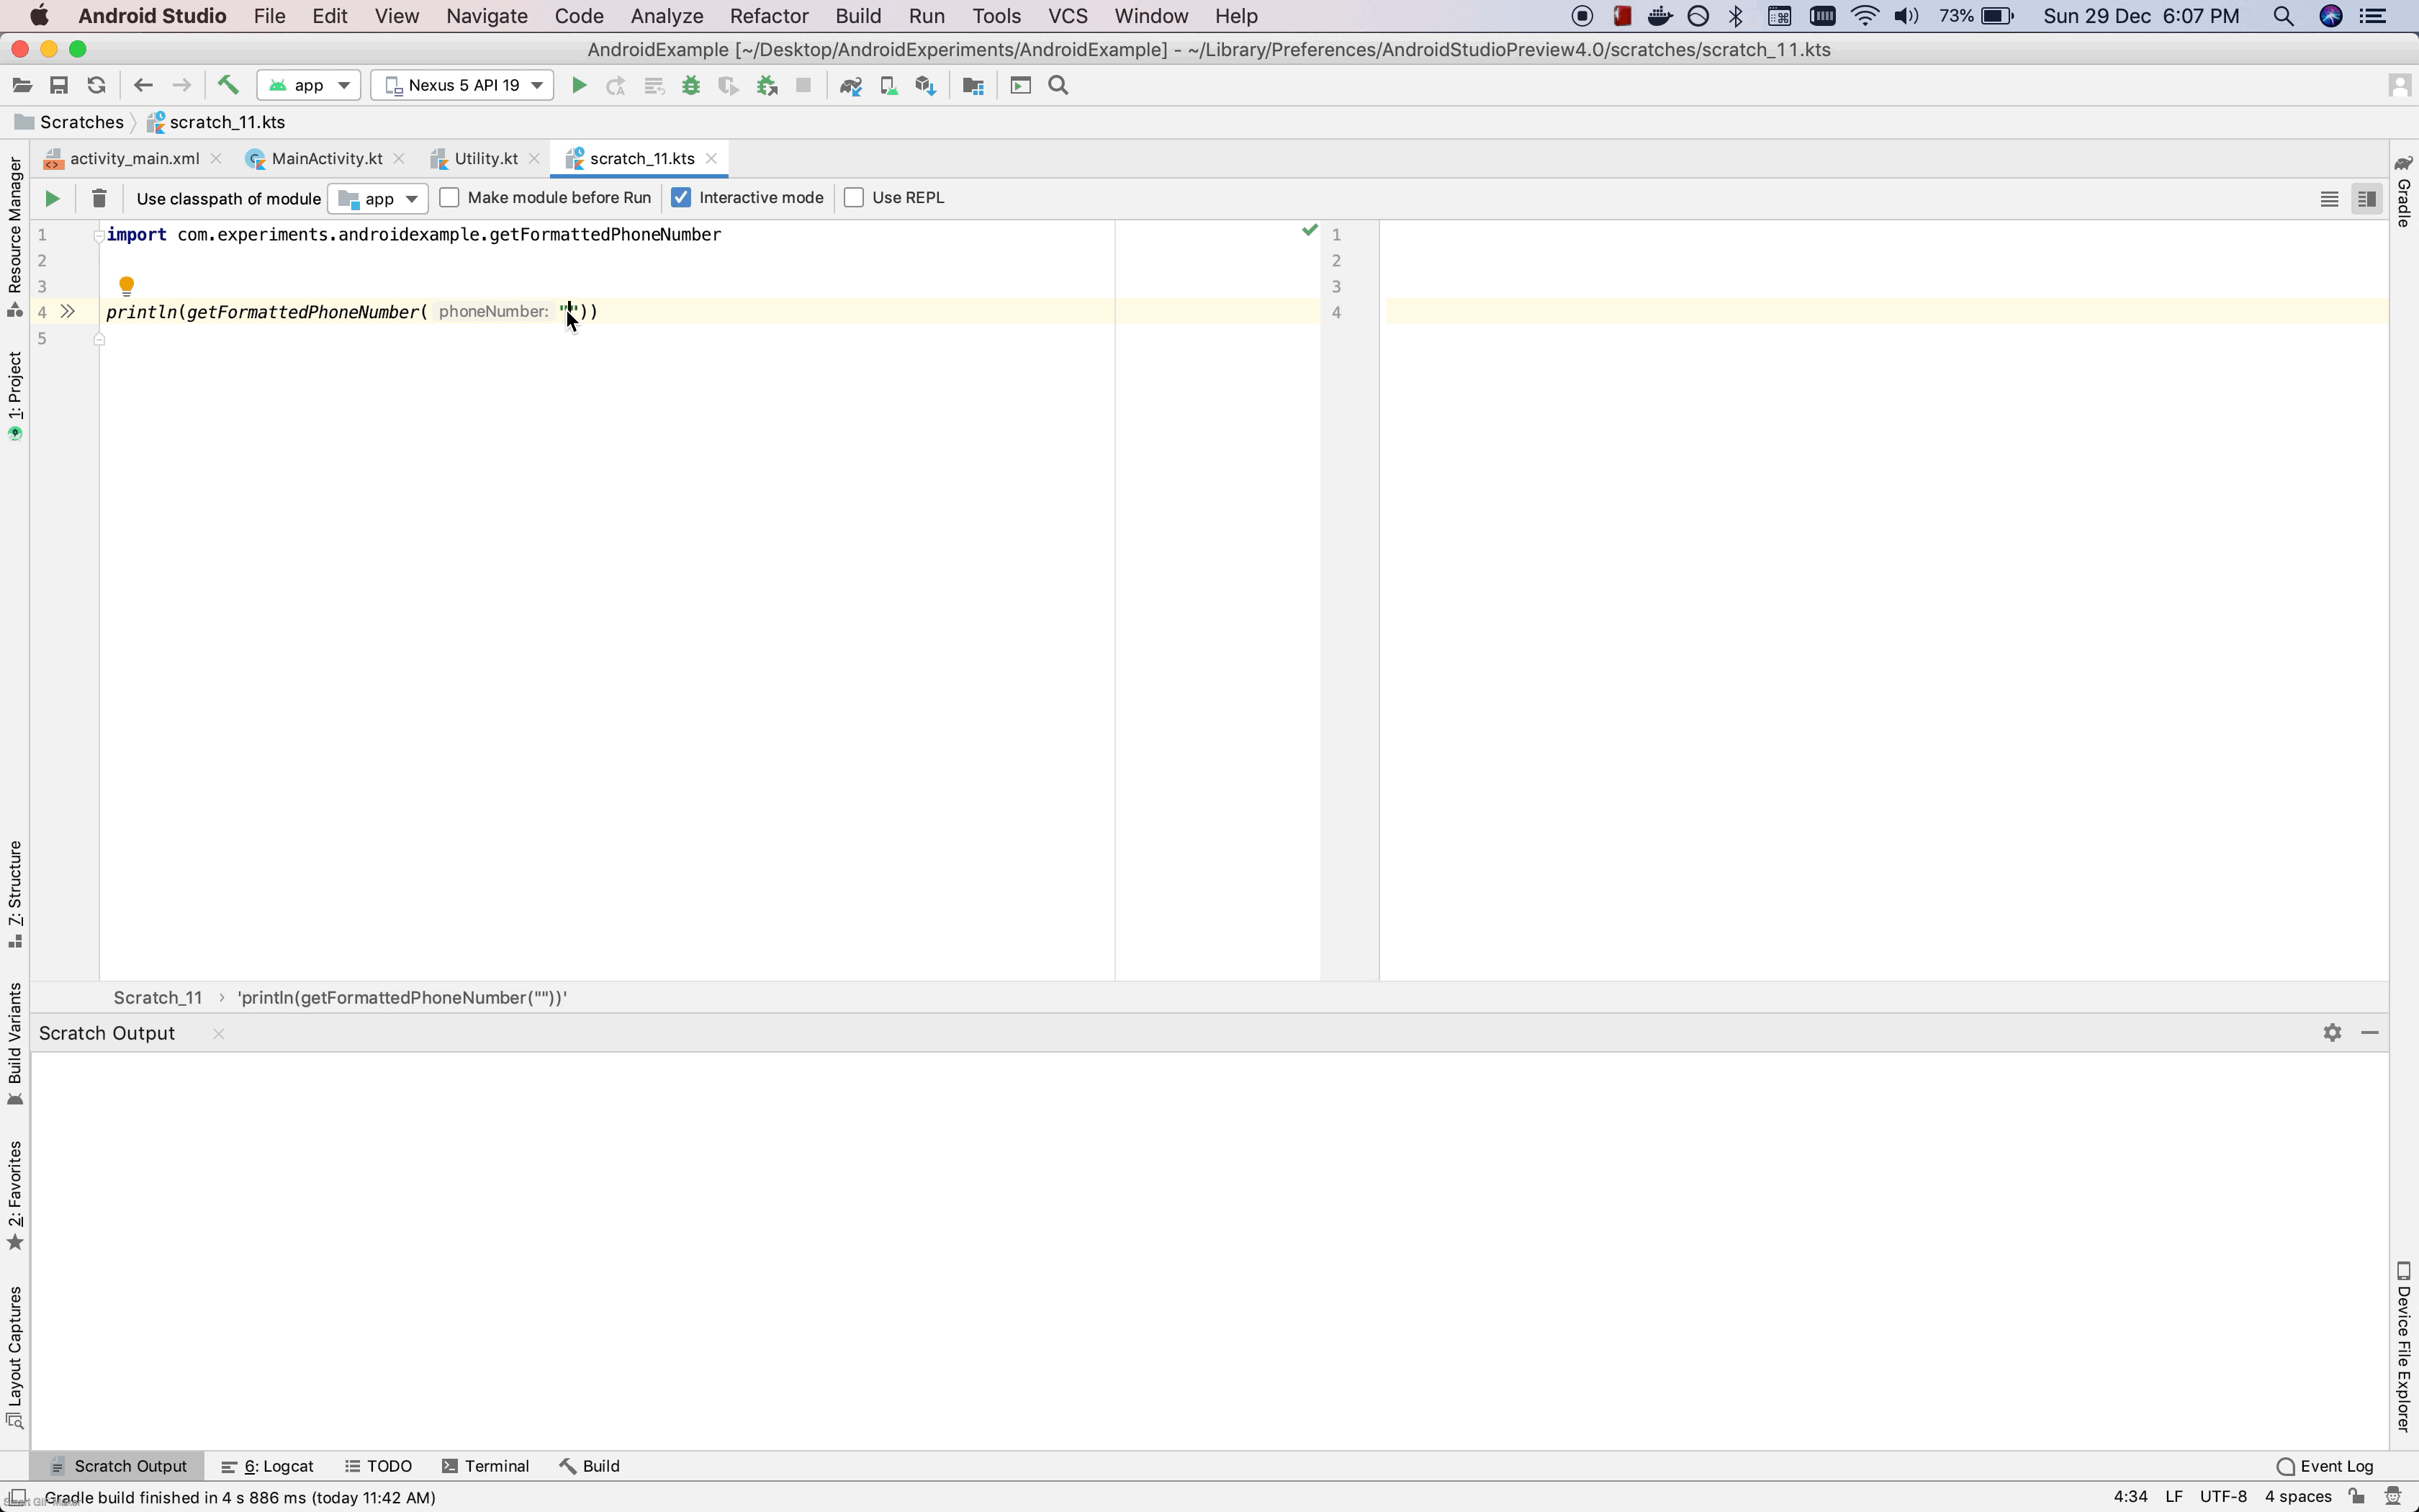Click the Scratch_11 editor breadcrumb
Image resolution: width=2419 pixels, height=1512 pixels.
pos(157,998)
